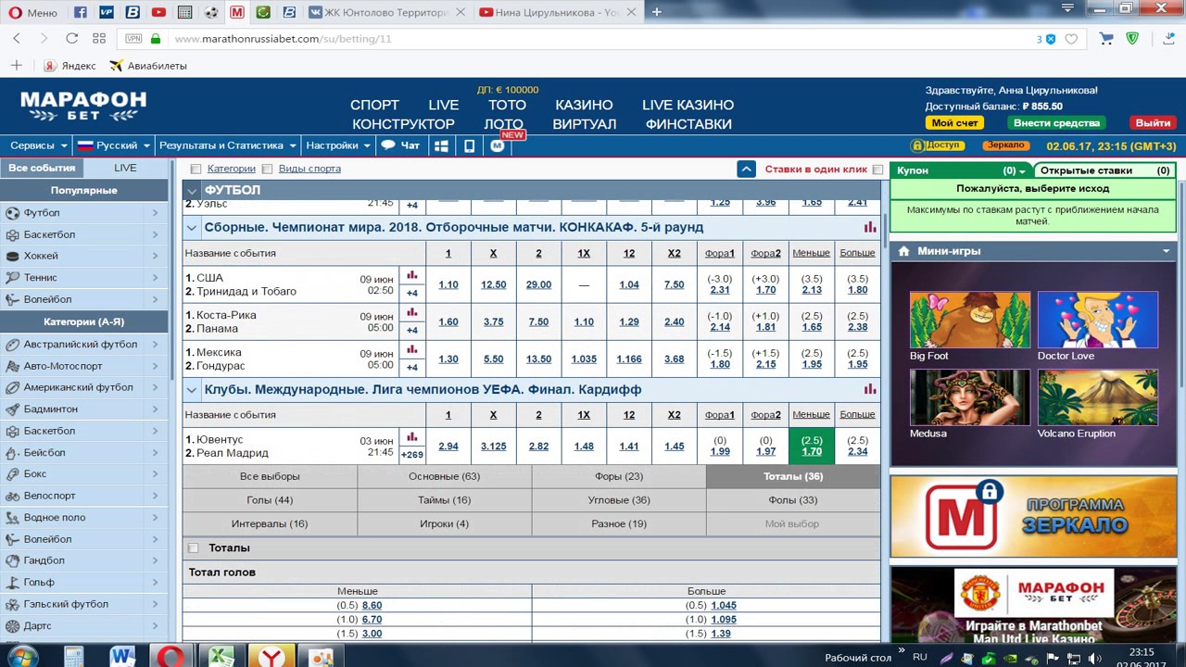Click the Chat speech bubble icon

pos(387,145)
